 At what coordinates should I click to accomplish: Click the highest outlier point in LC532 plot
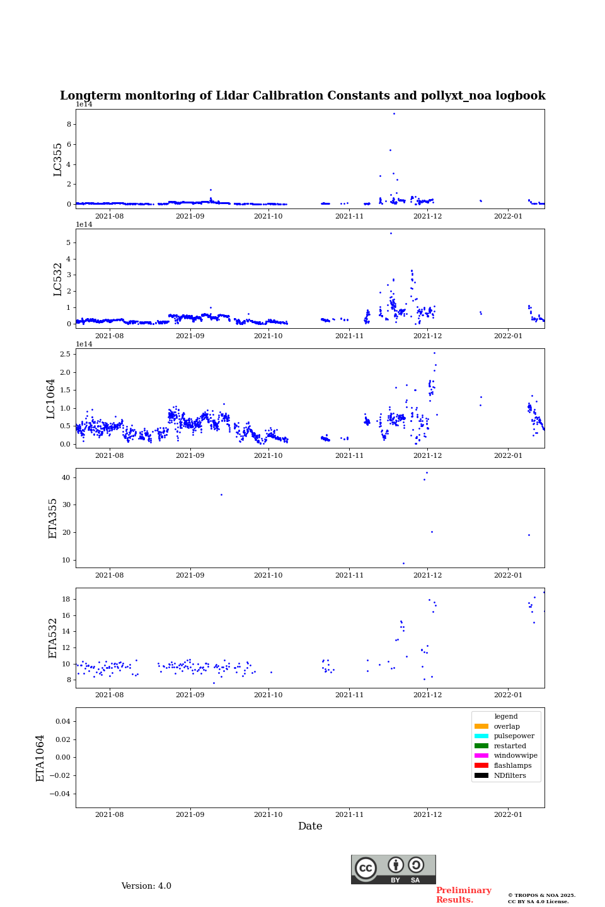pyautogui.click(x=391, y=233)
